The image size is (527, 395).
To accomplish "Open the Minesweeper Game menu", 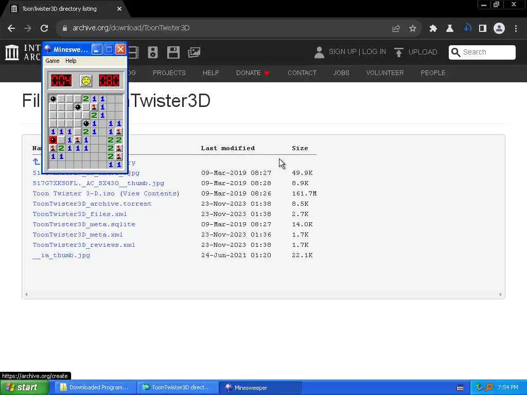I will [52, 61].
